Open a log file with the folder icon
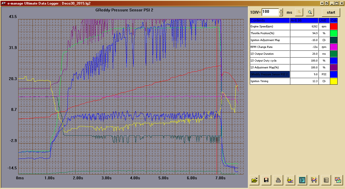 254,180
